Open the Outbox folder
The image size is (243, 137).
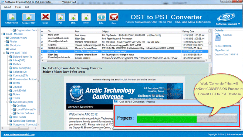tap(17, 64)
